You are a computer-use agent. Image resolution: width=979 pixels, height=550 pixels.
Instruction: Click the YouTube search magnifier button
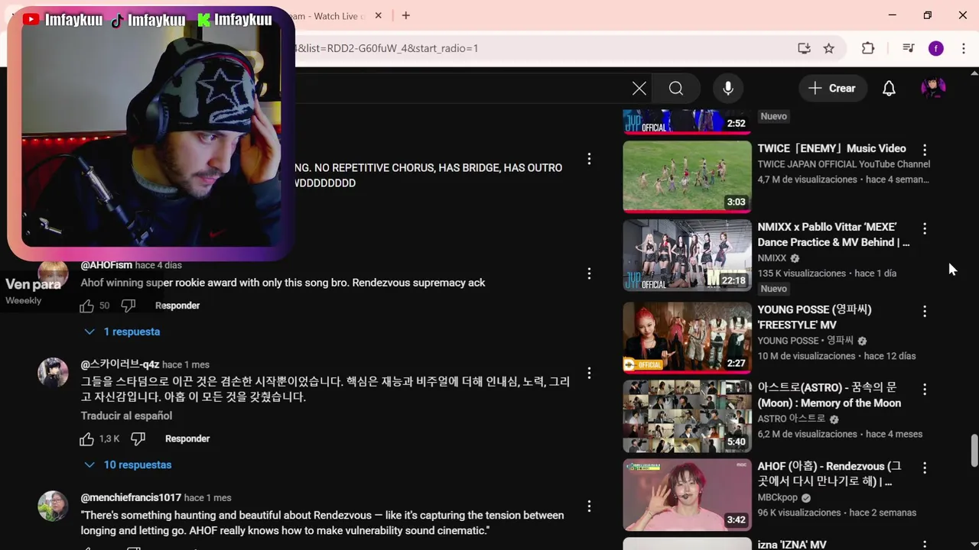(x=676, y=89)
